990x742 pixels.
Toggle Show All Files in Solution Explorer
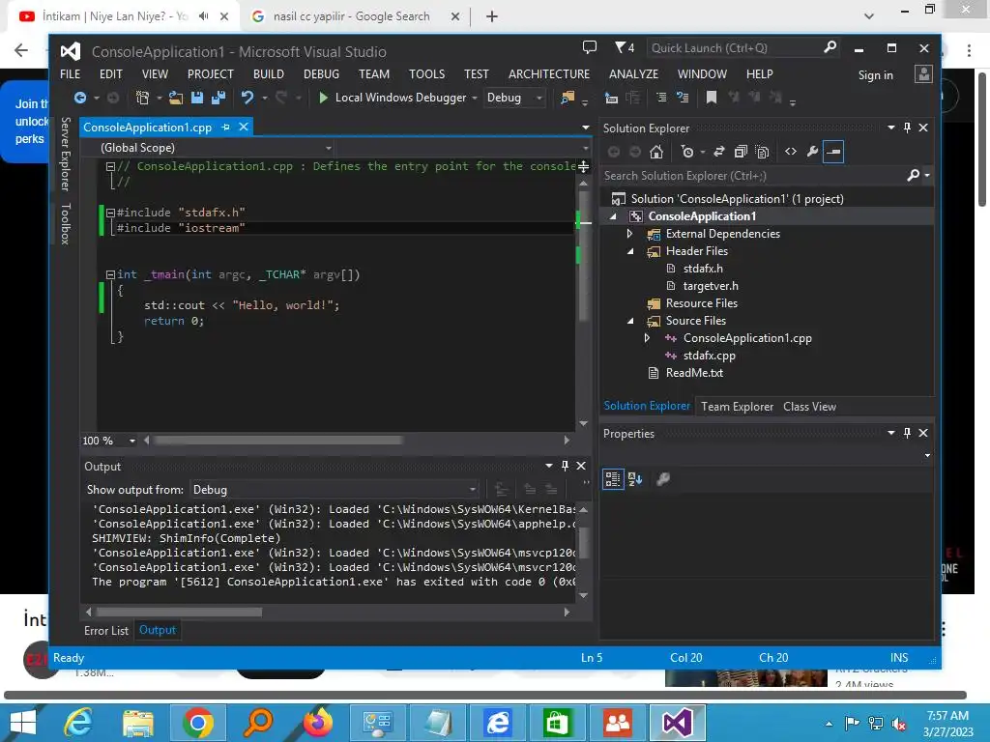click(762, 152)
